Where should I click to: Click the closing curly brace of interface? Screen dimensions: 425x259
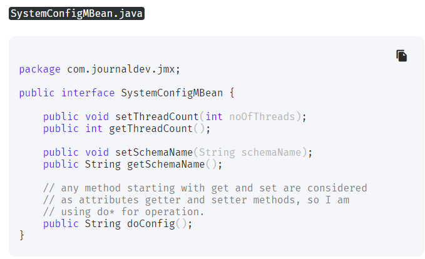pyautogui.click(x=22, y=235)
